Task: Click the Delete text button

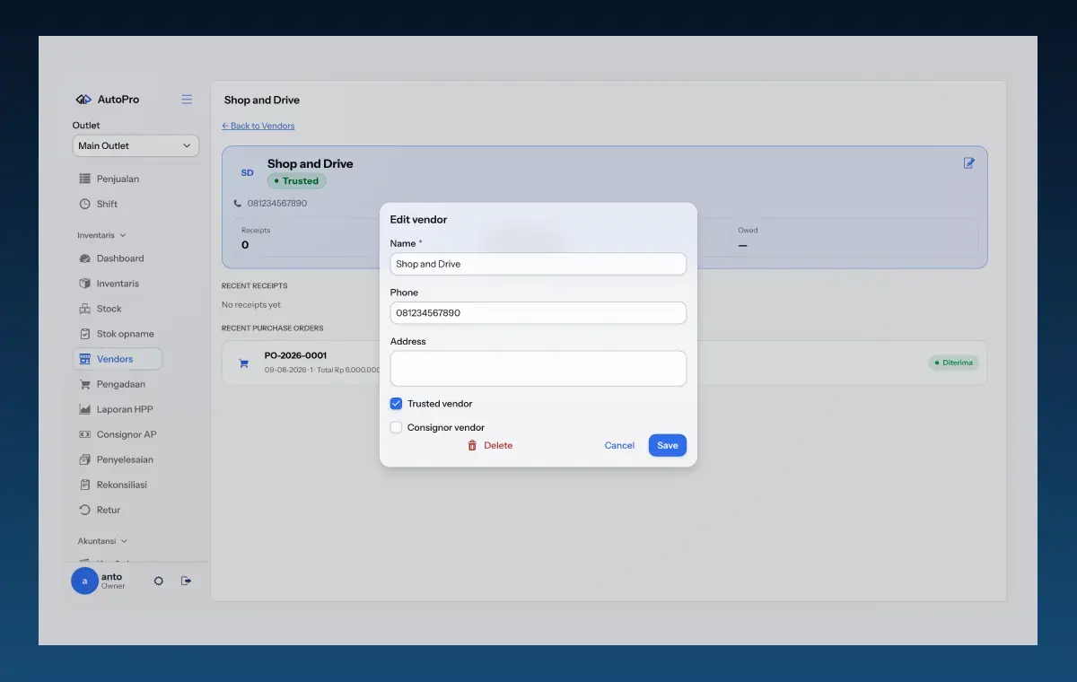Action: (x=498, y=445)
